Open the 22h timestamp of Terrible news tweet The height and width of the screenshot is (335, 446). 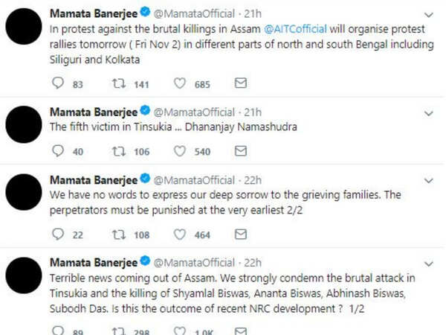coord(253,263)
